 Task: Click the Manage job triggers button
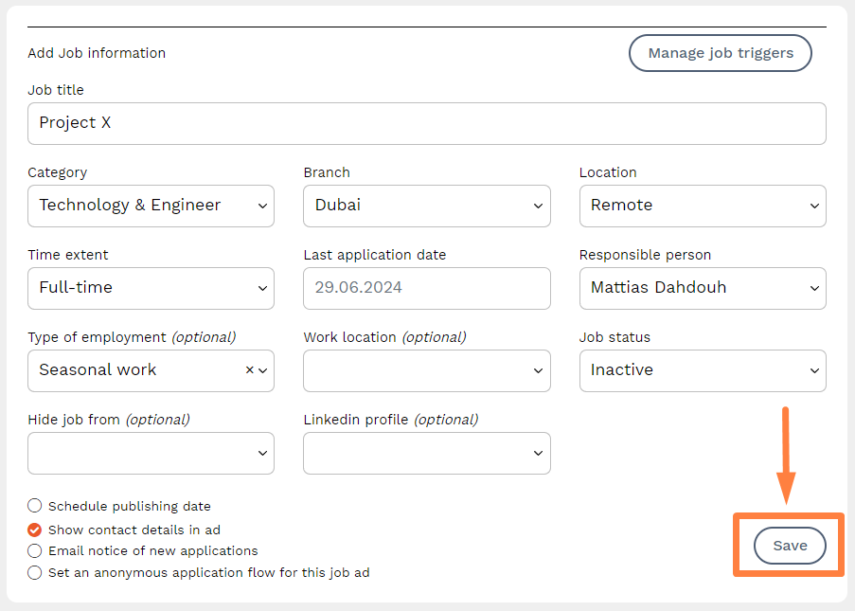(720, 53)
